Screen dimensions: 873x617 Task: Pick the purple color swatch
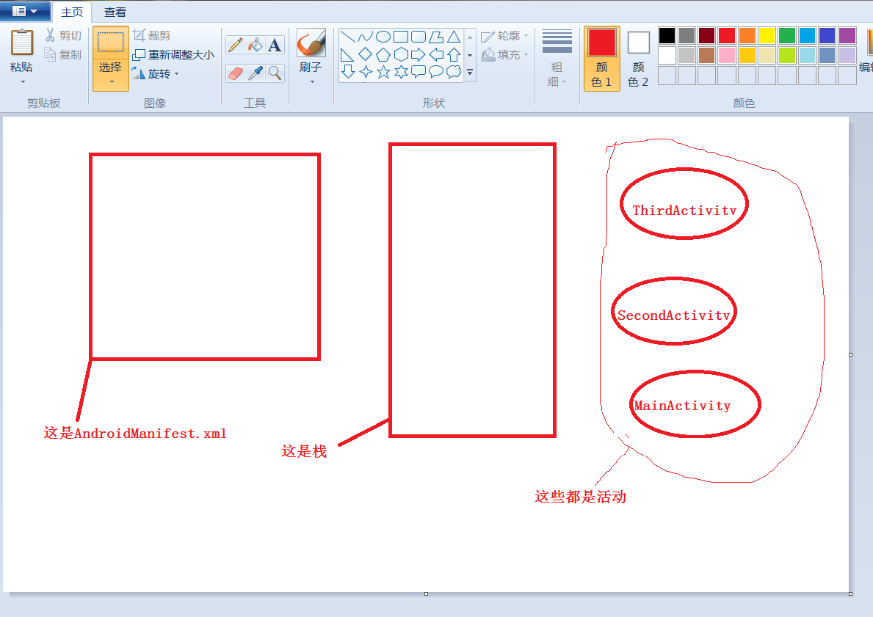847,36
